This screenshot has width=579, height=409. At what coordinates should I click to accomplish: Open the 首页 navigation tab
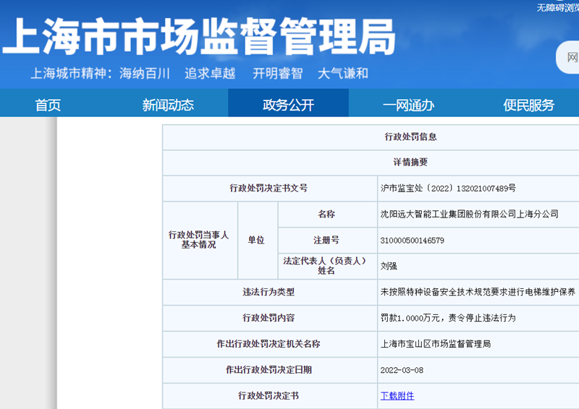pyautogui.click(x=48, y=105)
